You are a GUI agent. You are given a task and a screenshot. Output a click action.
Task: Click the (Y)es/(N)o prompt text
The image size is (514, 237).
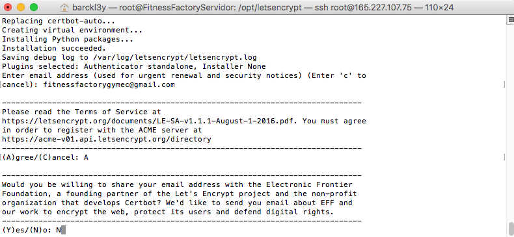coord(27,230)
